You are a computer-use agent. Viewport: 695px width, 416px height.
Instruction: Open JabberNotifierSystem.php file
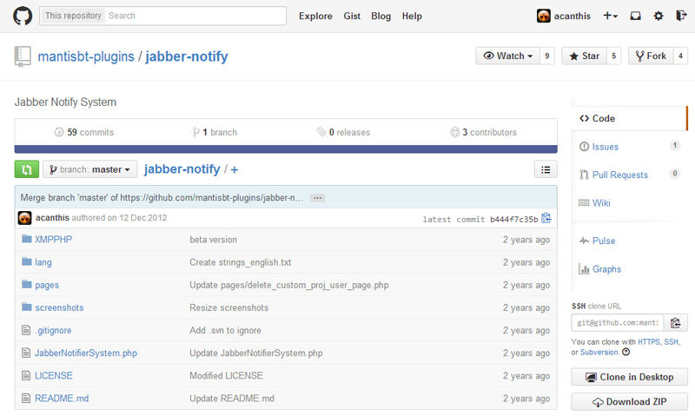point(86,353)
